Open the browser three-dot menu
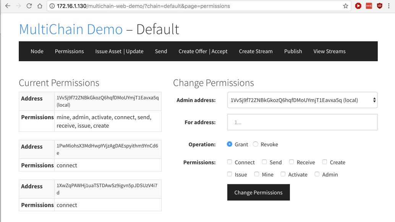 click(389, 6)
